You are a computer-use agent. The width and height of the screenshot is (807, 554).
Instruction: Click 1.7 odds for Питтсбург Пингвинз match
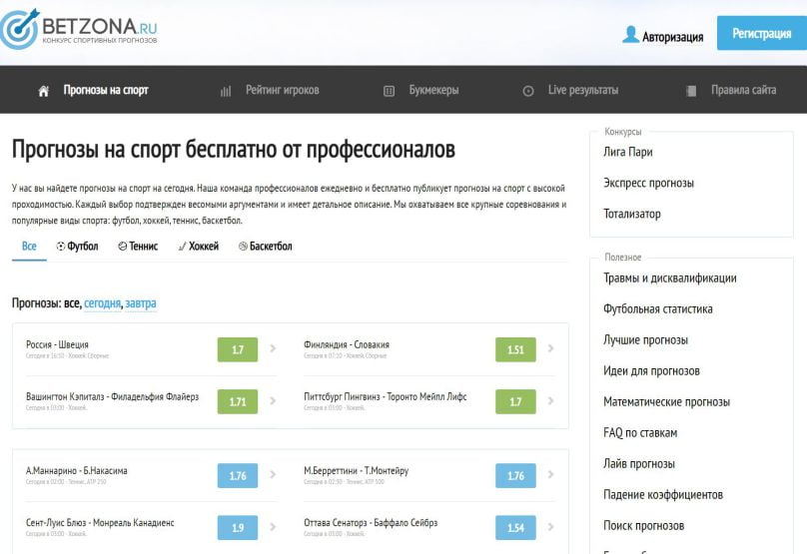pos(515,401)
